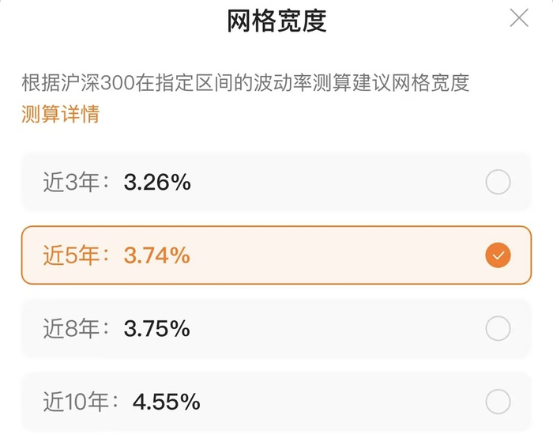
Task: Close the 网格宽度 dialog
Action: coord(519,18)
